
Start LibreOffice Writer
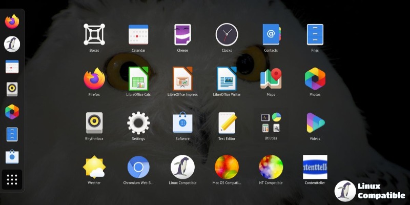coord(227,79)
